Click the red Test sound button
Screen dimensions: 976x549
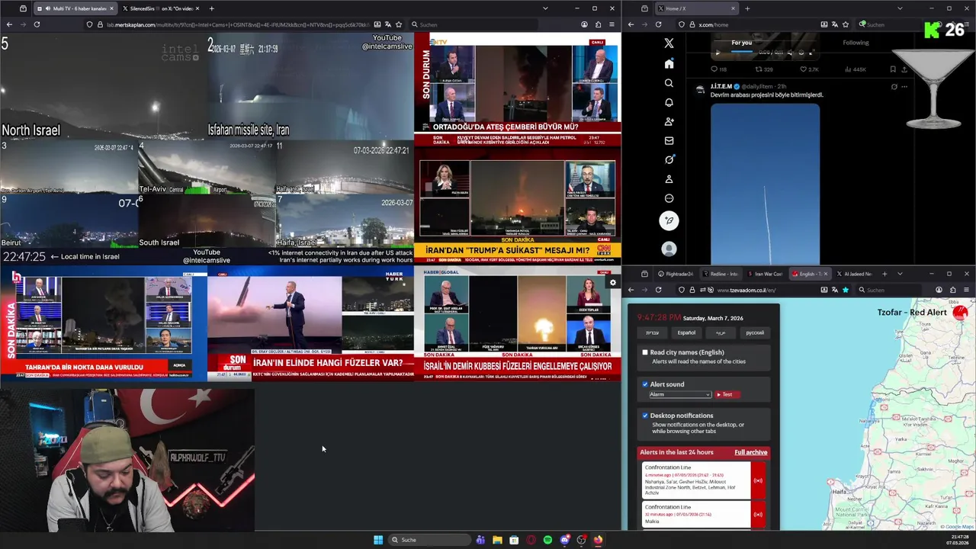[727, 394]
